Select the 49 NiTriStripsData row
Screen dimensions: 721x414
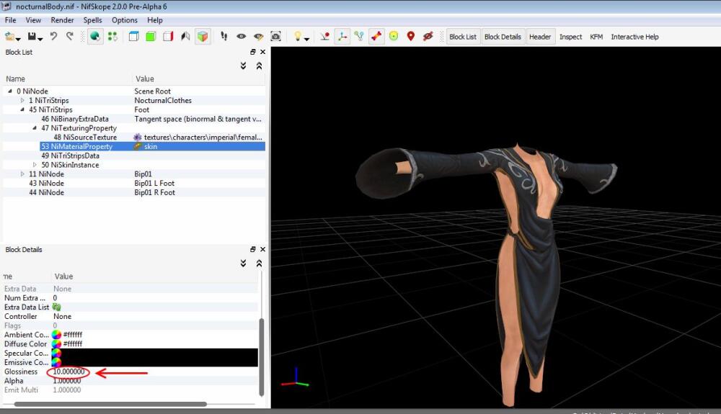click(134, 156)
